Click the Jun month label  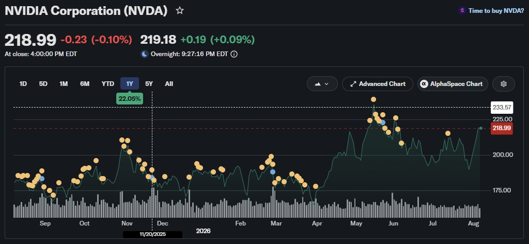pos(393,223)
